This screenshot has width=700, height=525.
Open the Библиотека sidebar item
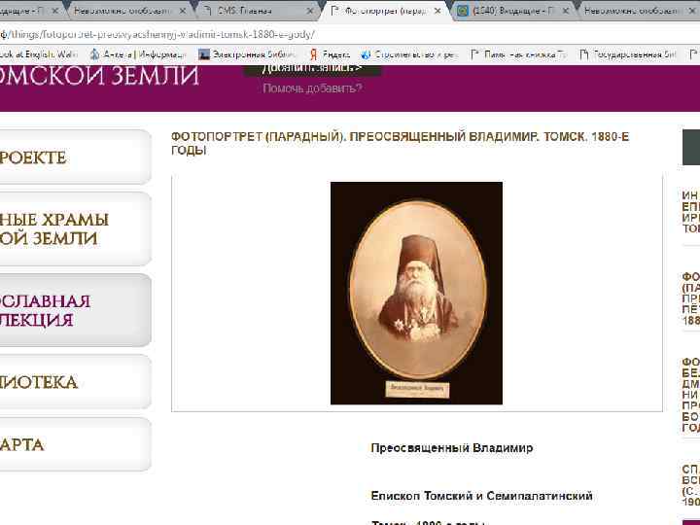[74, 382]
